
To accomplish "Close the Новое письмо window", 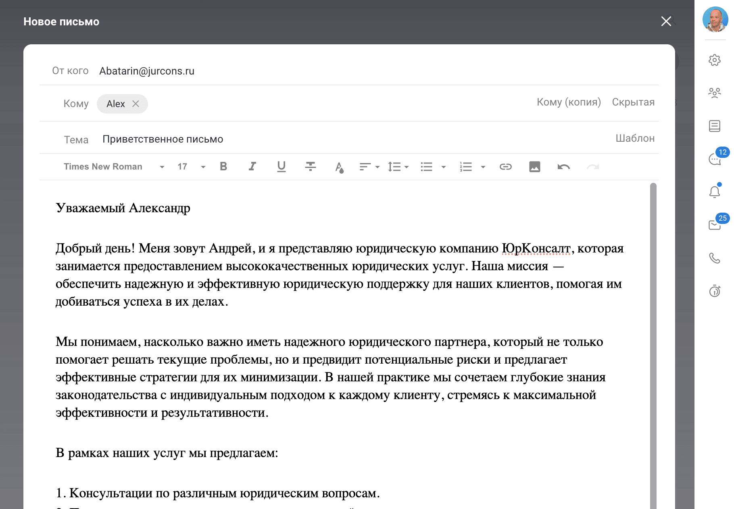I will point(666,21).
